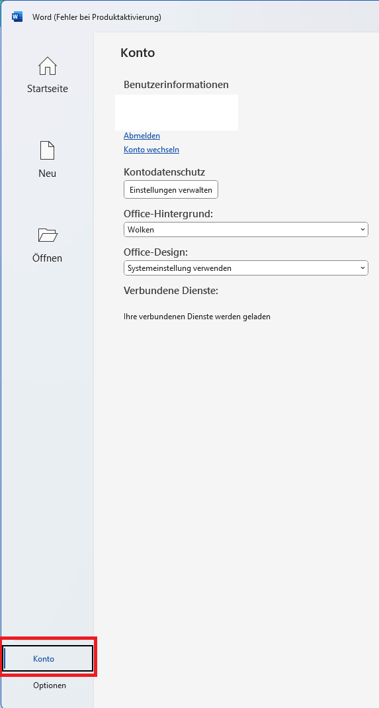Click the title 'Word (Fehler bei Produktaktivierung)'

tap(97, 17)
